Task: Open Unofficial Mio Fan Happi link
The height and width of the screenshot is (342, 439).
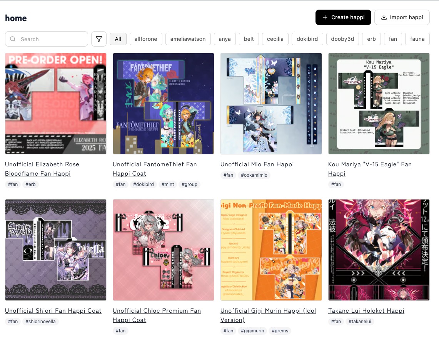Action: [x=257, y=164]
